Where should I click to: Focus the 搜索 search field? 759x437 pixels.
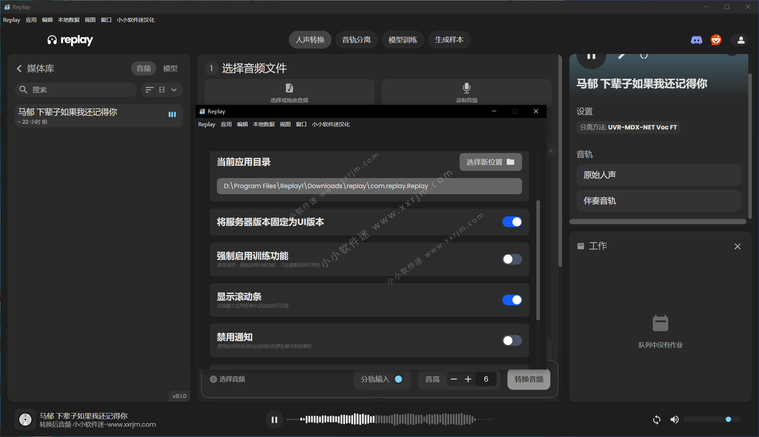click(x=76, y=90)
